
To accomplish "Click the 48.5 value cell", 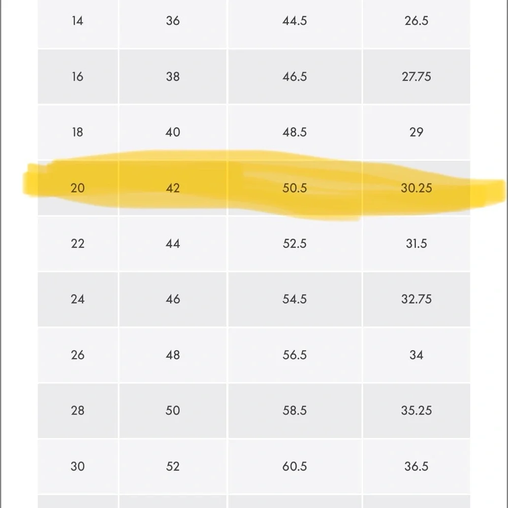I will (295, 132).
